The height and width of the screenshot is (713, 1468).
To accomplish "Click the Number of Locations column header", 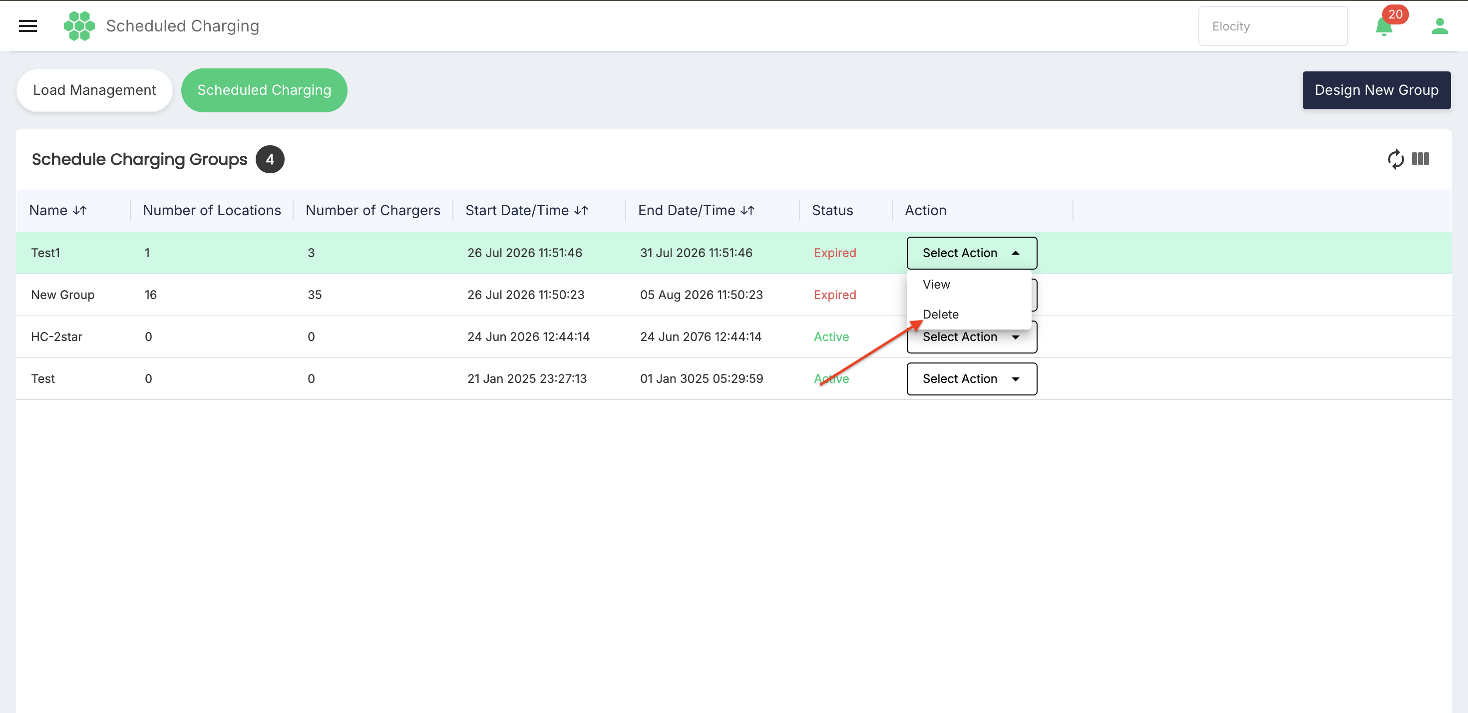I will coord(212,210).
